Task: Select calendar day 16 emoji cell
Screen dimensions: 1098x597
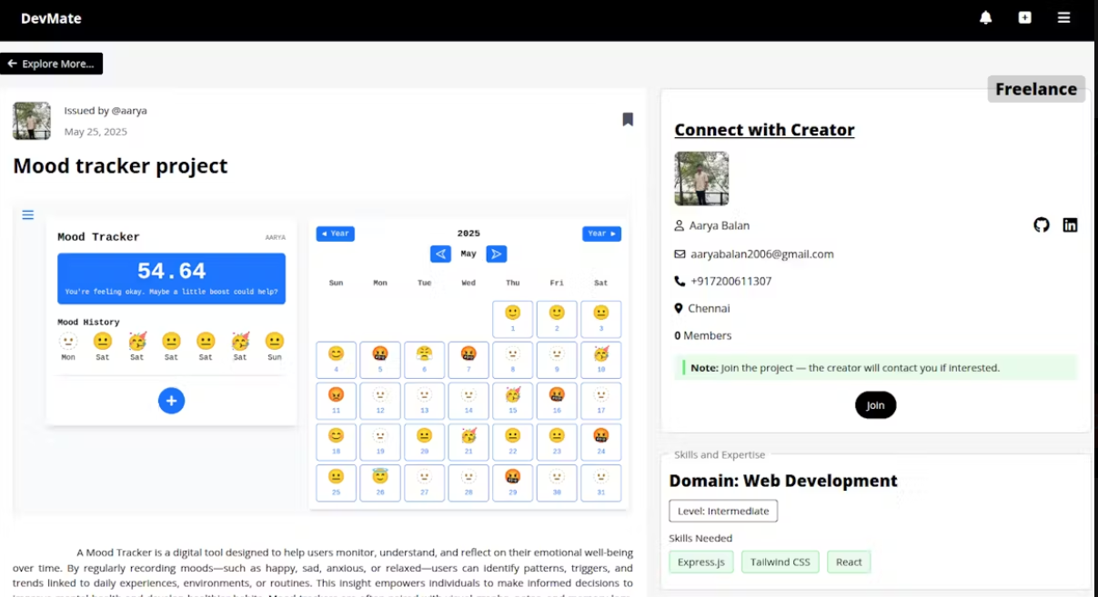Action: [x=557, y=401]
